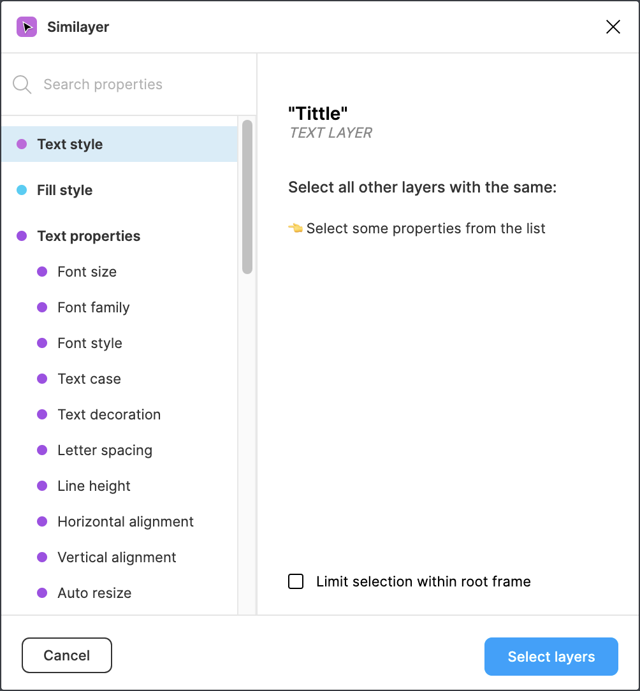Click the search magnifier icon
640x691 pixels.
tap(22, 85)
